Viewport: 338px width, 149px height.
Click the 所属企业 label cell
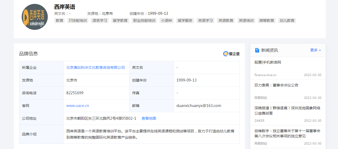coord(41,67)
